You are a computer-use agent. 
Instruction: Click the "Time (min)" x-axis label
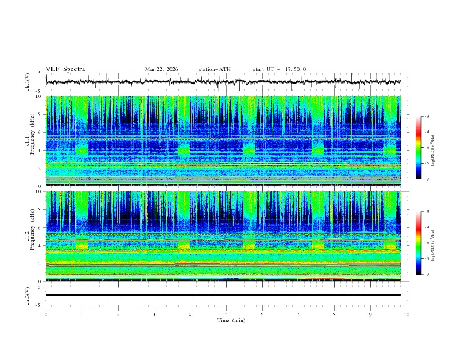pyautogui.click(x=231, y=320)
